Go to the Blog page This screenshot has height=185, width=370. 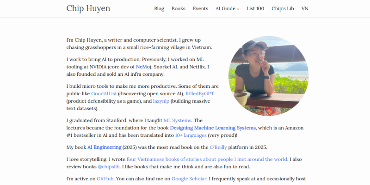159,8
